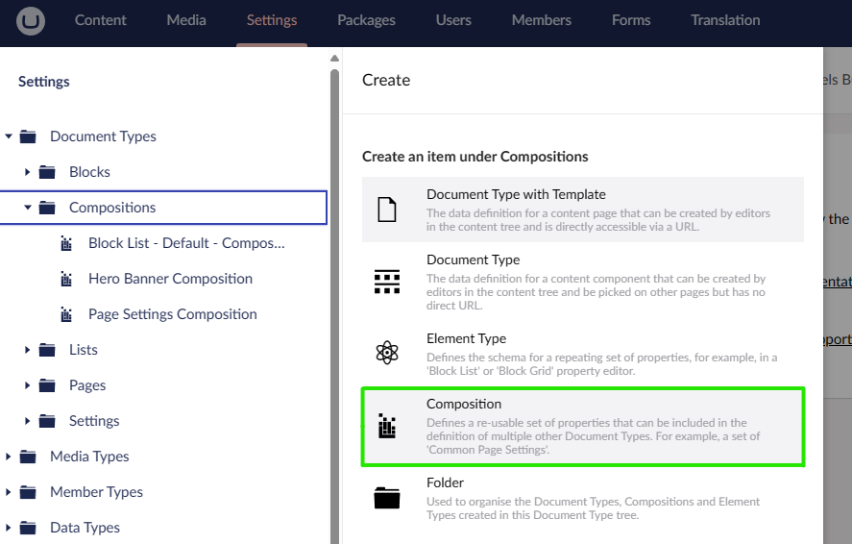Click the Block List Default composition icon
Image resolution: width=852 pixels, height=544 pixels.
(x=66, y=243)
